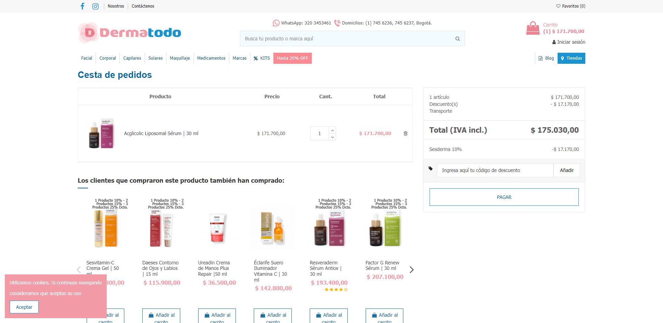Show next recommended products arrow
This screenshot has height=323, width=663.
coord(411,270)
